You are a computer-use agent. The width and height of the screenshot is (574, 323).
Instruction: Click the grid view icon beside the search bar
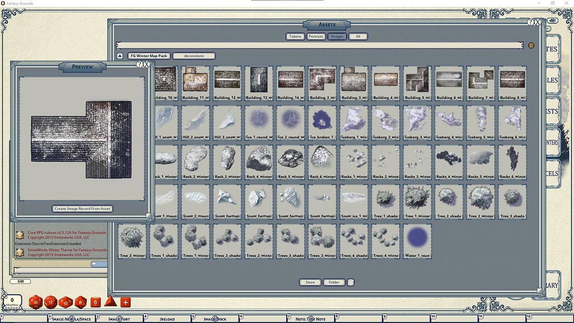click(x=532, y=45)
